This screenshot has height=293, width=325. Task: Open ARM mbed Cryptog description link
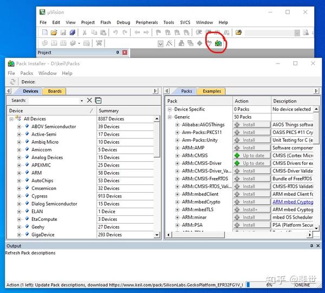click(x=292, y=202)
